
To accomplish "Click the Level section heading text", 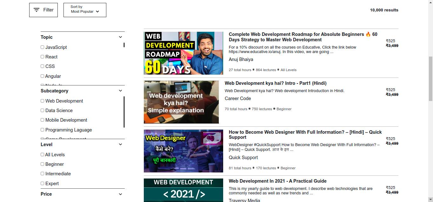I will 46,145.
